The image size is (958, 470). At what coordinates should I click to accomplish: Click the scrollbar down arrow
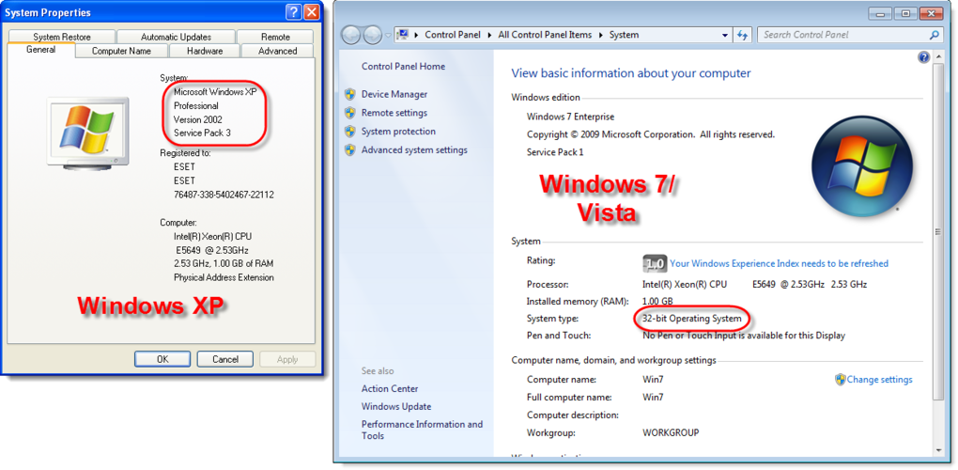pyautogui.click(x=938, y=450)
